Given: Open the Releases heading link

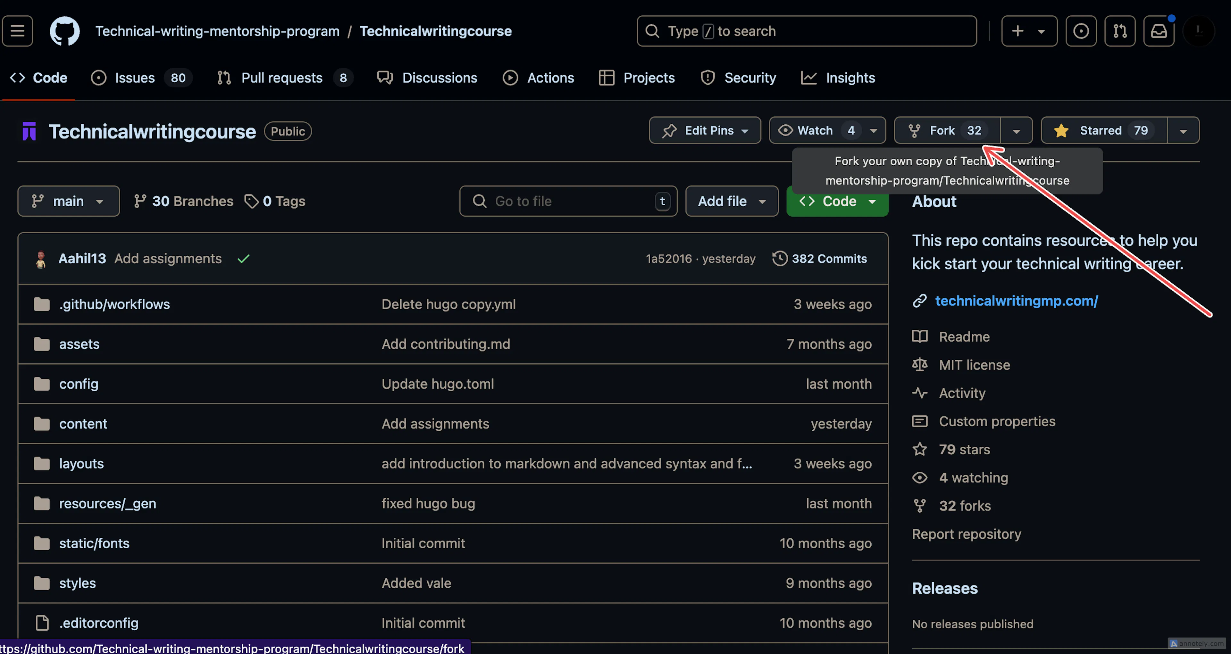Looking at the screenshot, I should (x=945, y=589).
